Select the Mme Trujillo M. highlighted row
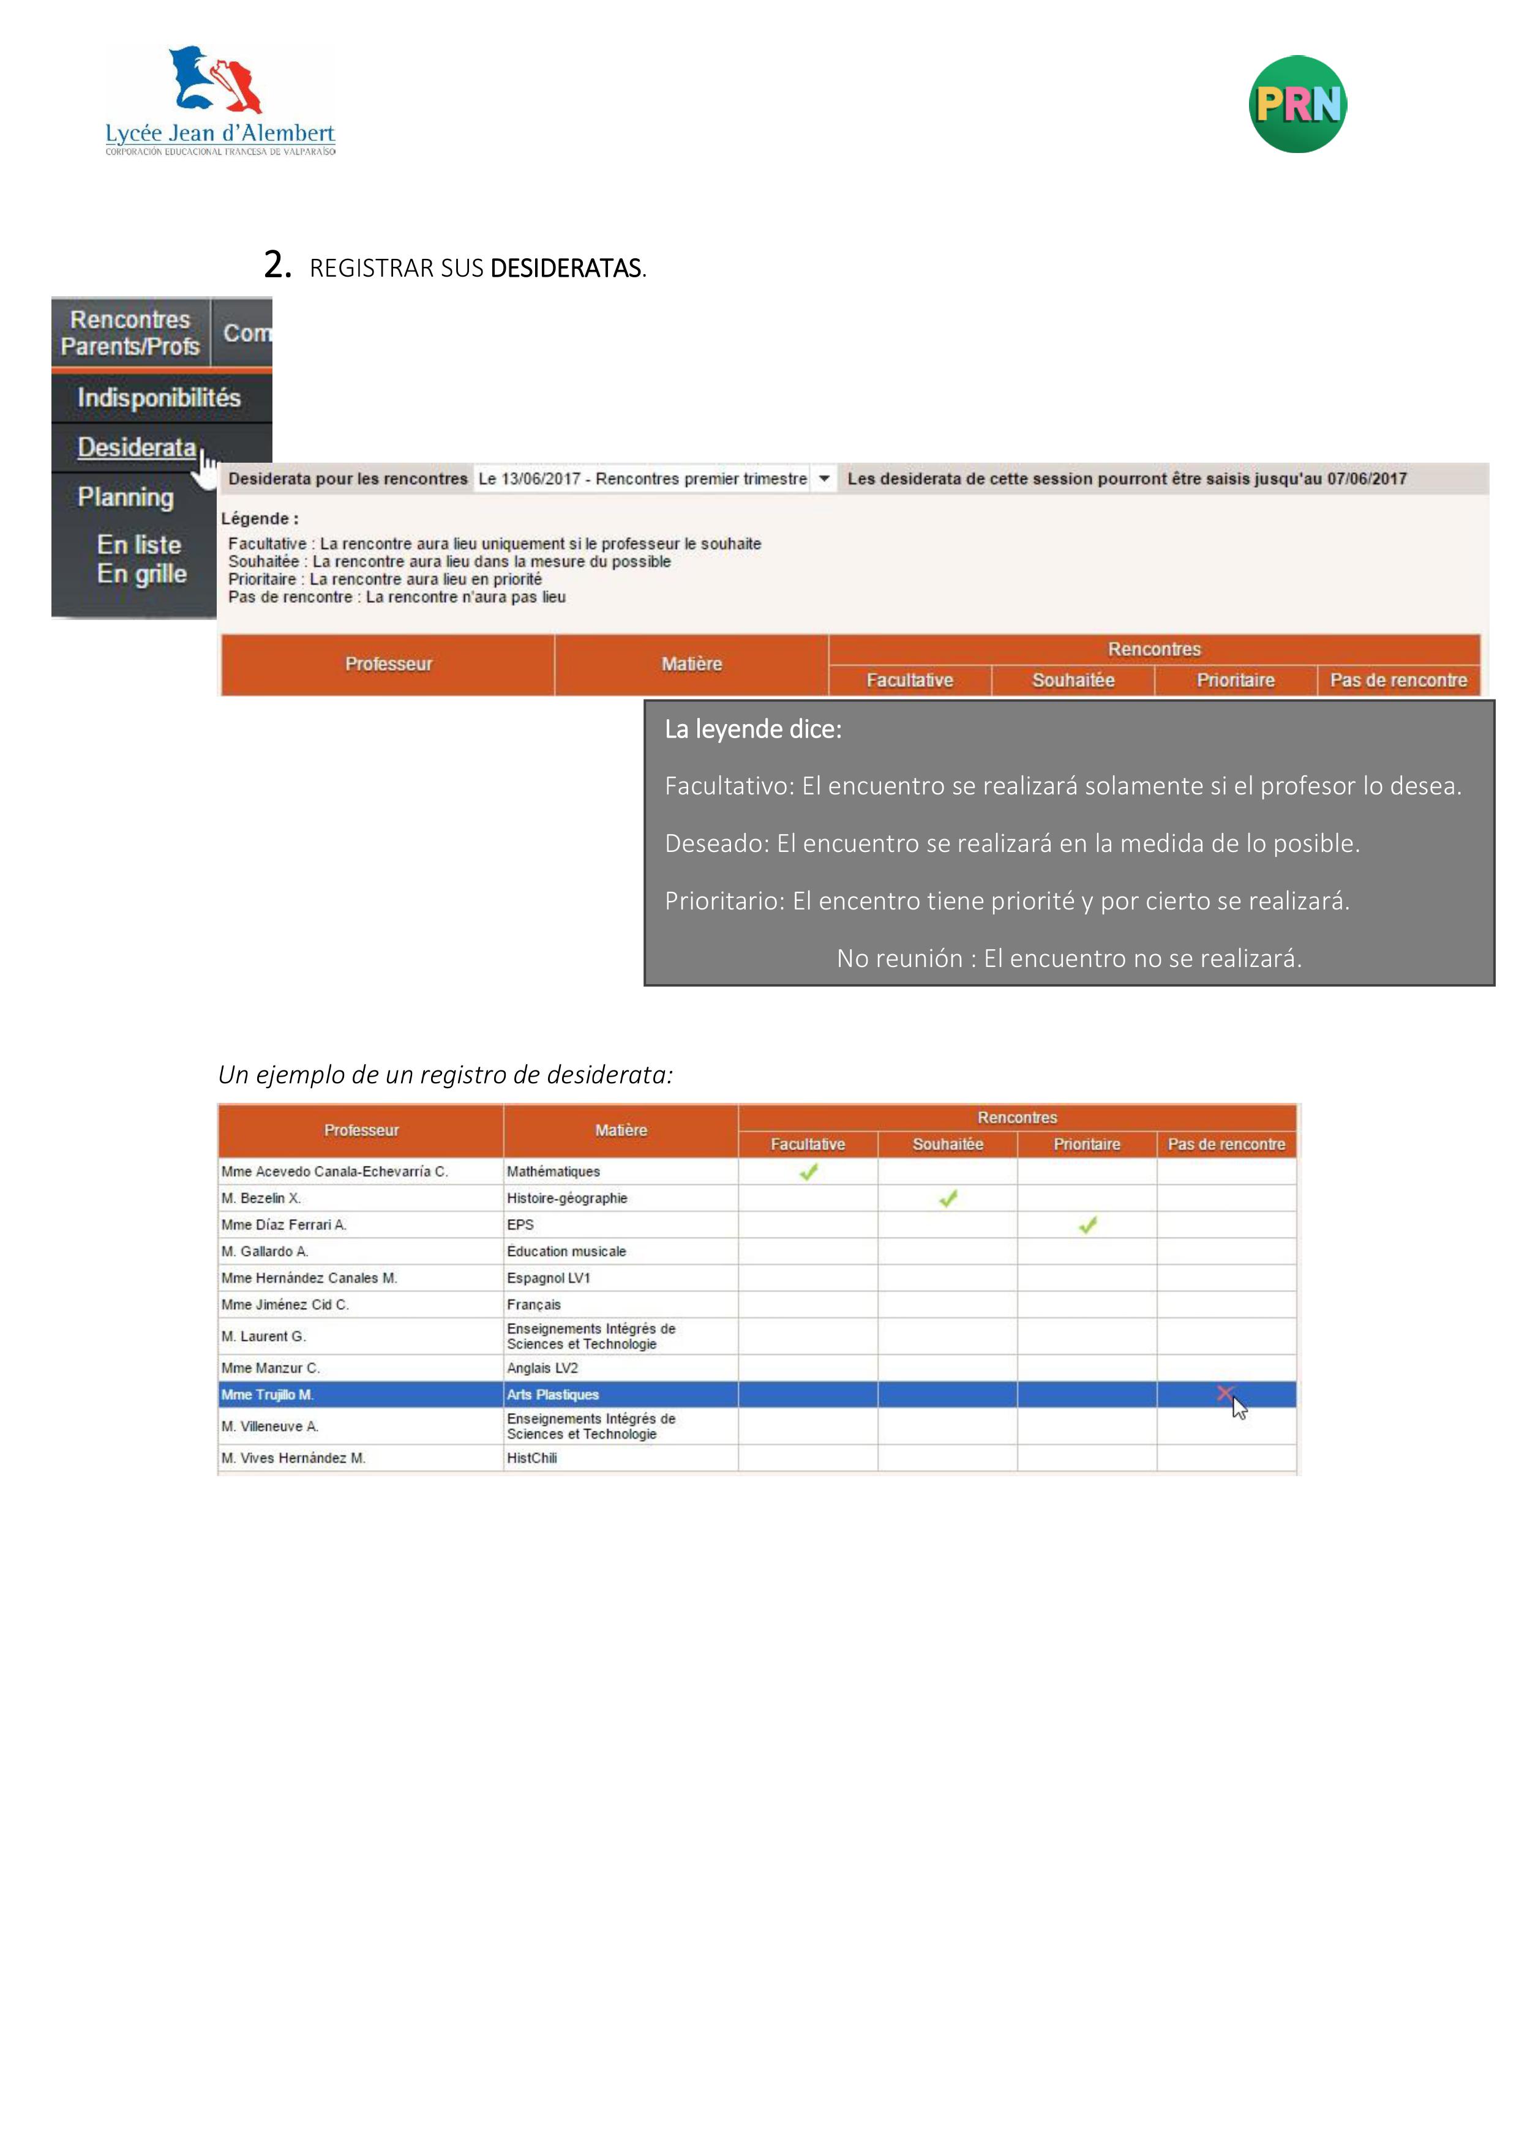Screen dimensions: 1519x2147 click(x=268, y=1394)
